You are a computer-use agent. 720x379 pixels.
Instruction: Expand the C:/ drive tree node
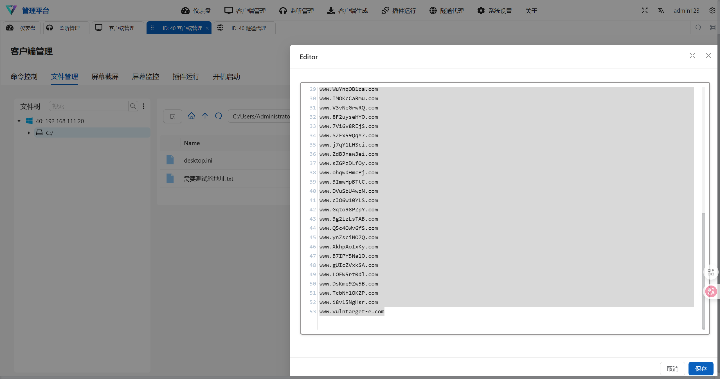(x=29, y=133)
